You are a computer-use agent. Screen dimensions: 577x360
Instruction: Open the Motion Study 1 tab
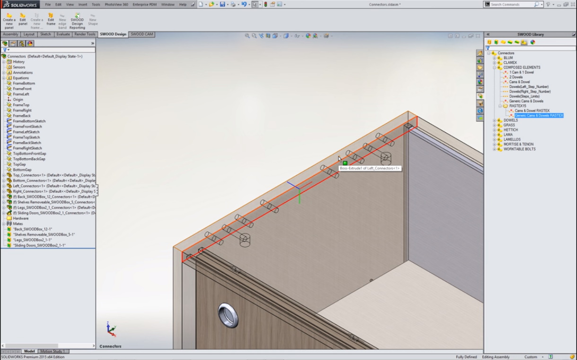pos(52,351)
